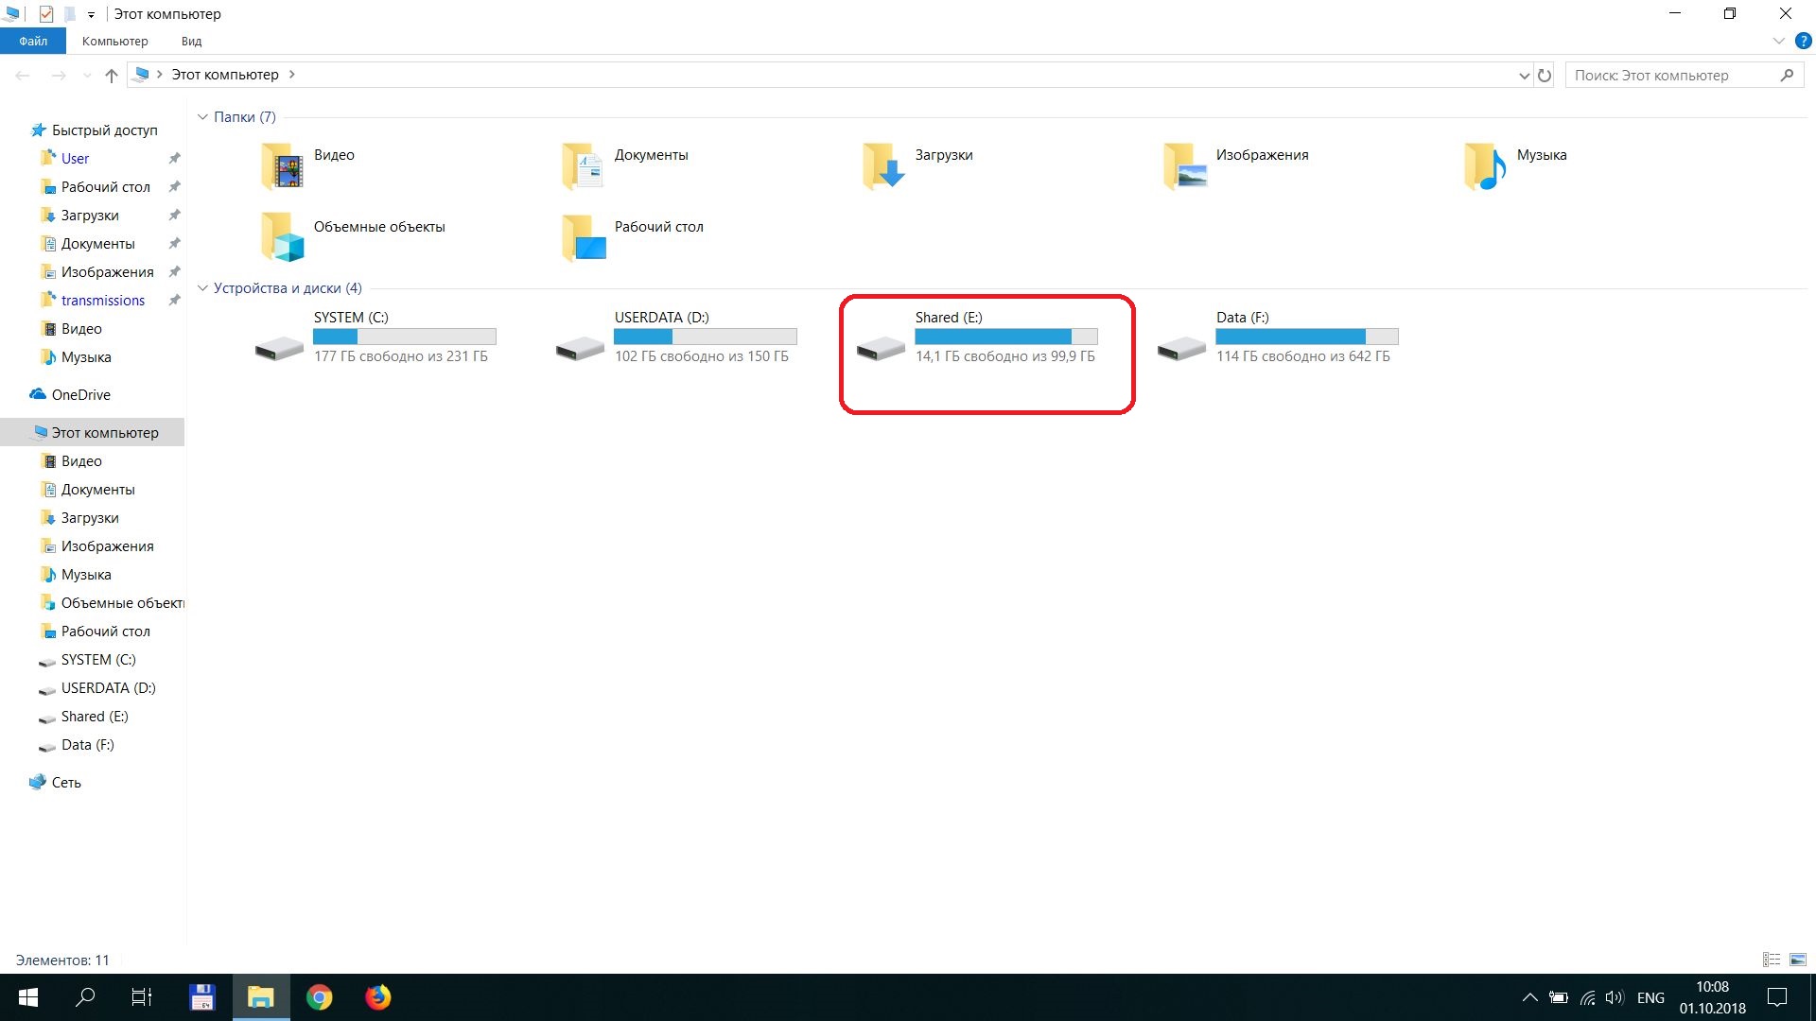1816x1021 pixels.
Task: Collapse the Папки (7) group
Action: pos(202,117)
